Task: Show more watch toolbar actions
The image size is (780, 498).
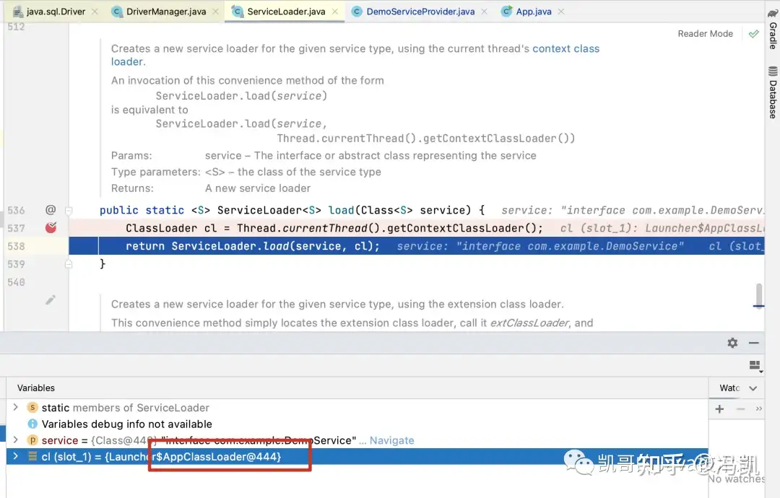Action: (758, 409)
